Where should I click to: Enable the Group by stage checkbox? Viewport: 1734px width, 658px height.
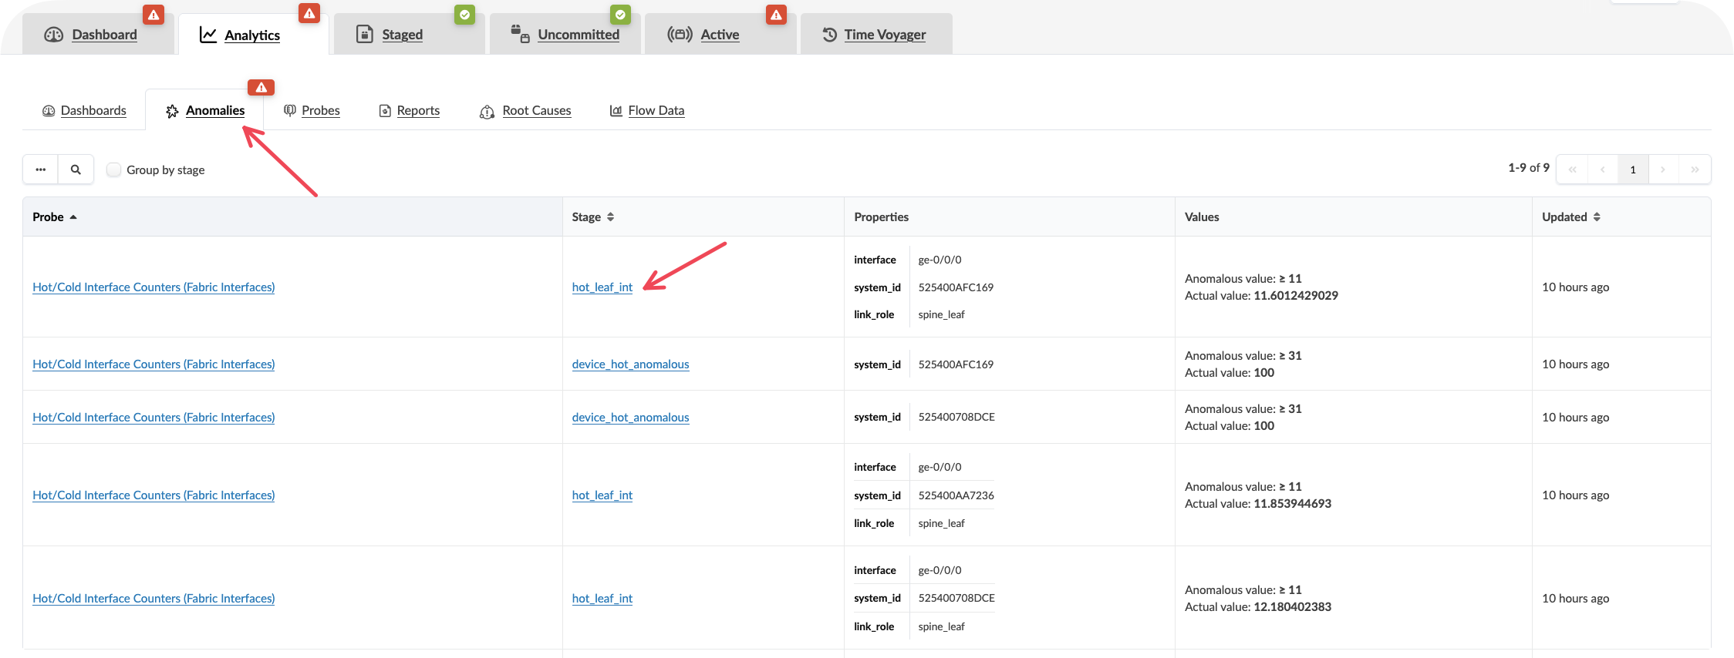pos(114,170)
